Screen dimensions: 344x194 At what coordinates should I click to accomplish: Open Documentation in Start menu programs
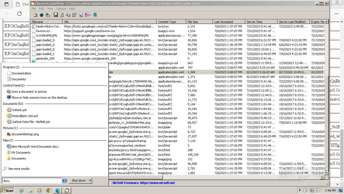tap(21, 73)
